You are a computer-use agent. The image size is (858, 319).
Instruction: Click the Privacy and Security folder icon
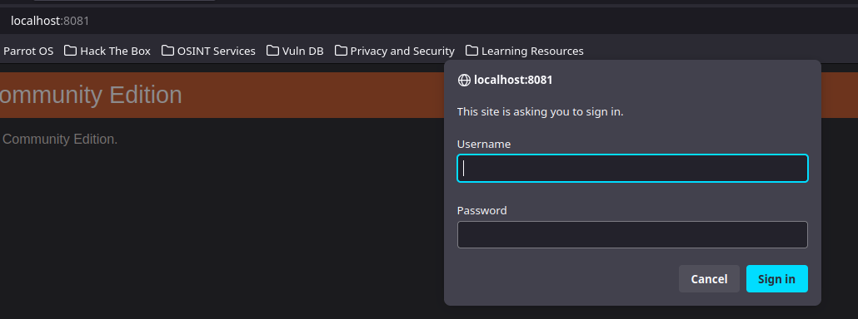pos(341,51)
